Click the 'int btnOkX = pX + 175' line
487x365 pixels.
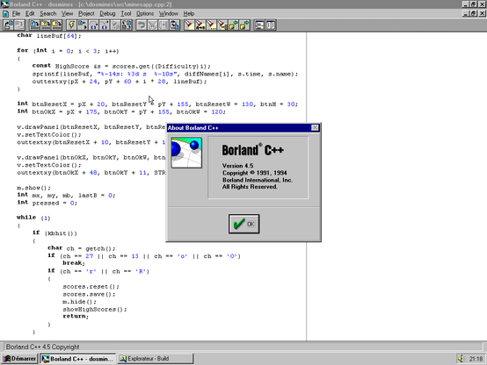[121, 111]
